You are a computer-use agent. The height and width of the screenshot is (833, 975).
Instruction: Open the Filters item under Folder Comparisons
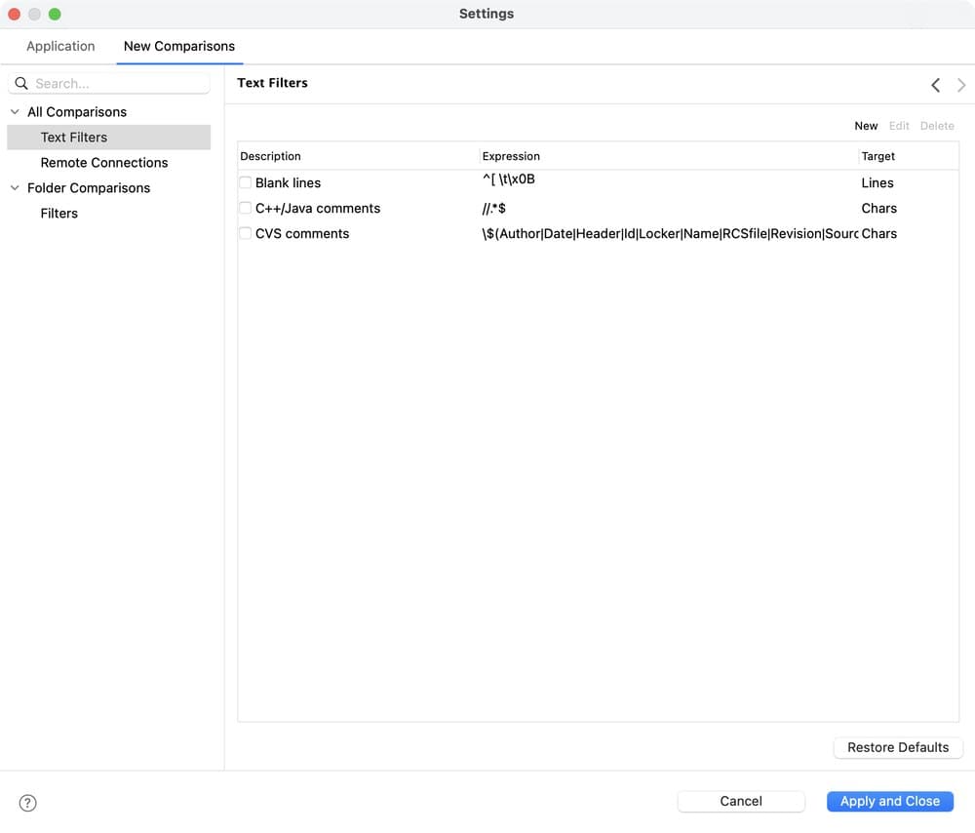pos(59,214)
